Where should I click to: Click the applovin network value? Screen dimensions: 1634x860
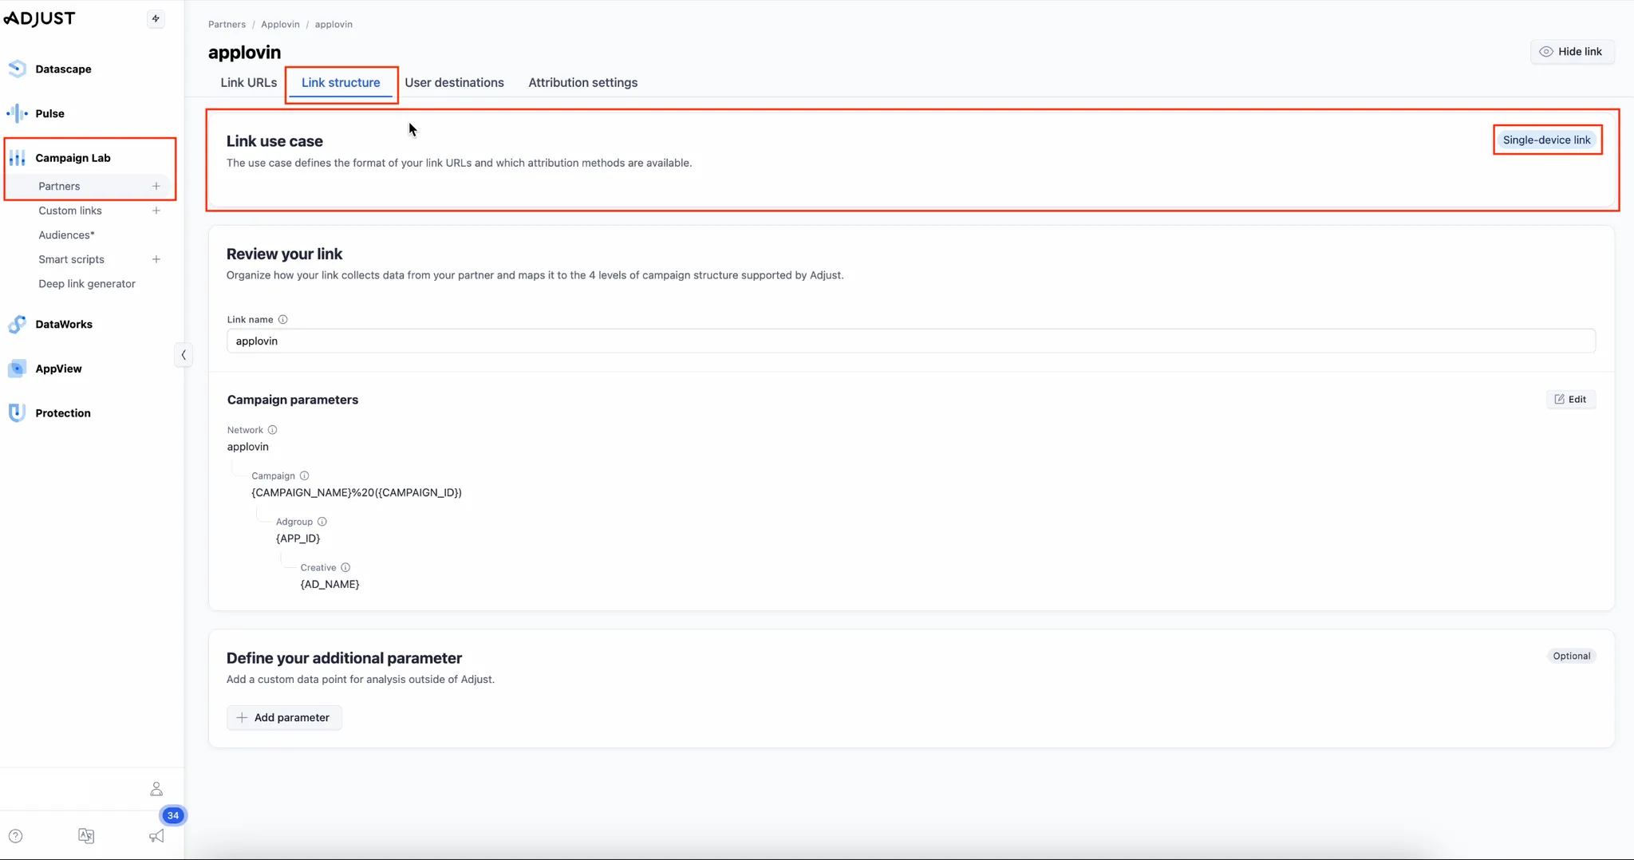pyautogui.click(x=248, y=447)
